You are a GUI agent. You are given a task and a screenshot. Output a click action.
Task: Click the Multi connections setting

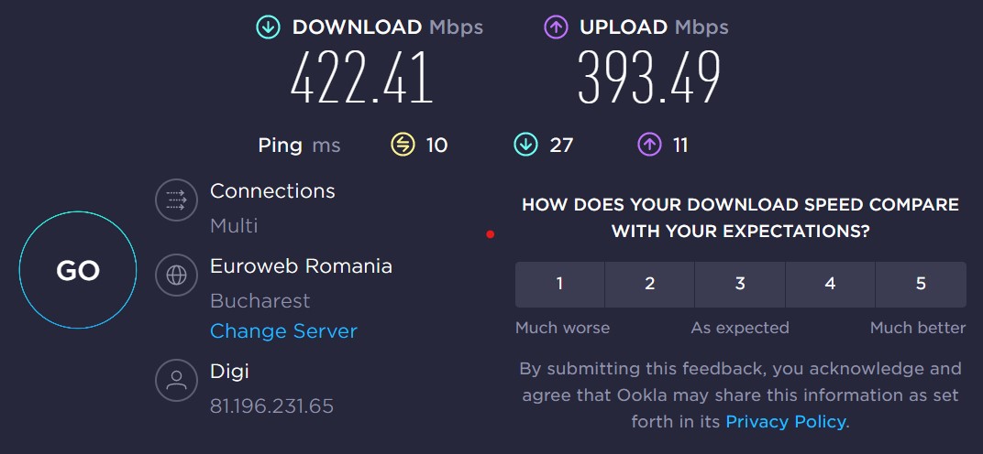coord(234,226)
